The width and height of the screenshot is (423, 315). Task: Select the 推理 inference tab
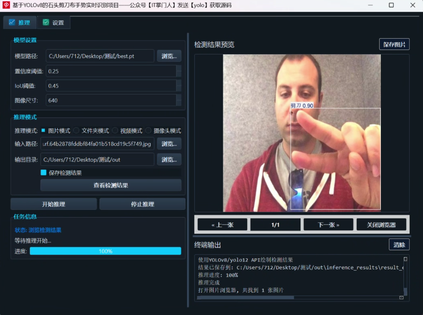tap(20, 22)
